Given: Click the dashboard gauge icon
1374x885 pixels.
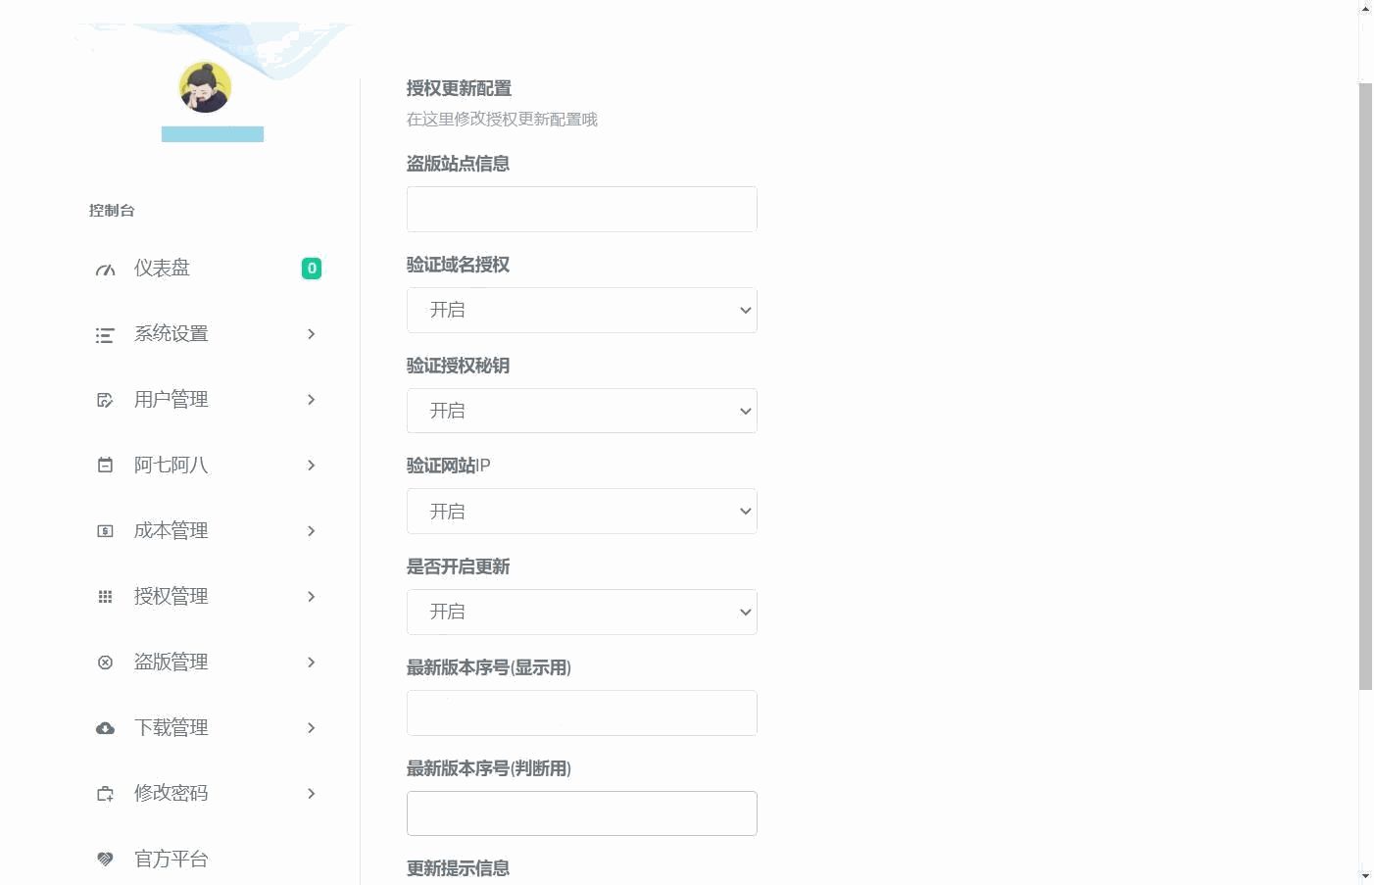Looking at the screenshot, I should coord(105,270).
